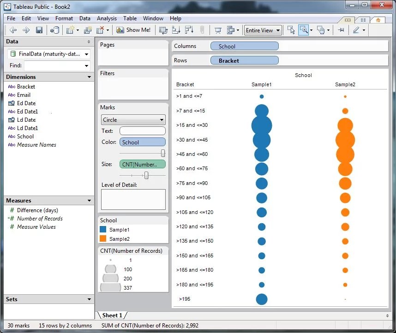The image size is (396, 333).
Task: Open the Help menu
Action: click(175, 18)
